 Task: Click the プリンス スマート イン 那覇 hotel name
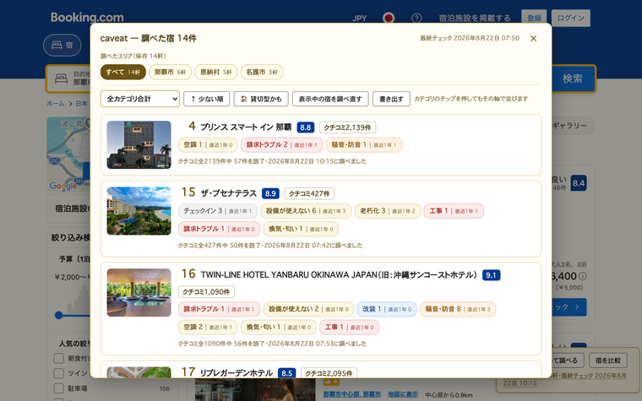pos(246,127)
